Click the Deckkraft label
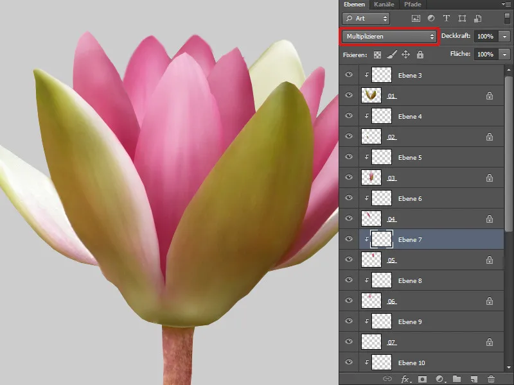The height and width of the screenshot is (385, 514). pos(456,36)
